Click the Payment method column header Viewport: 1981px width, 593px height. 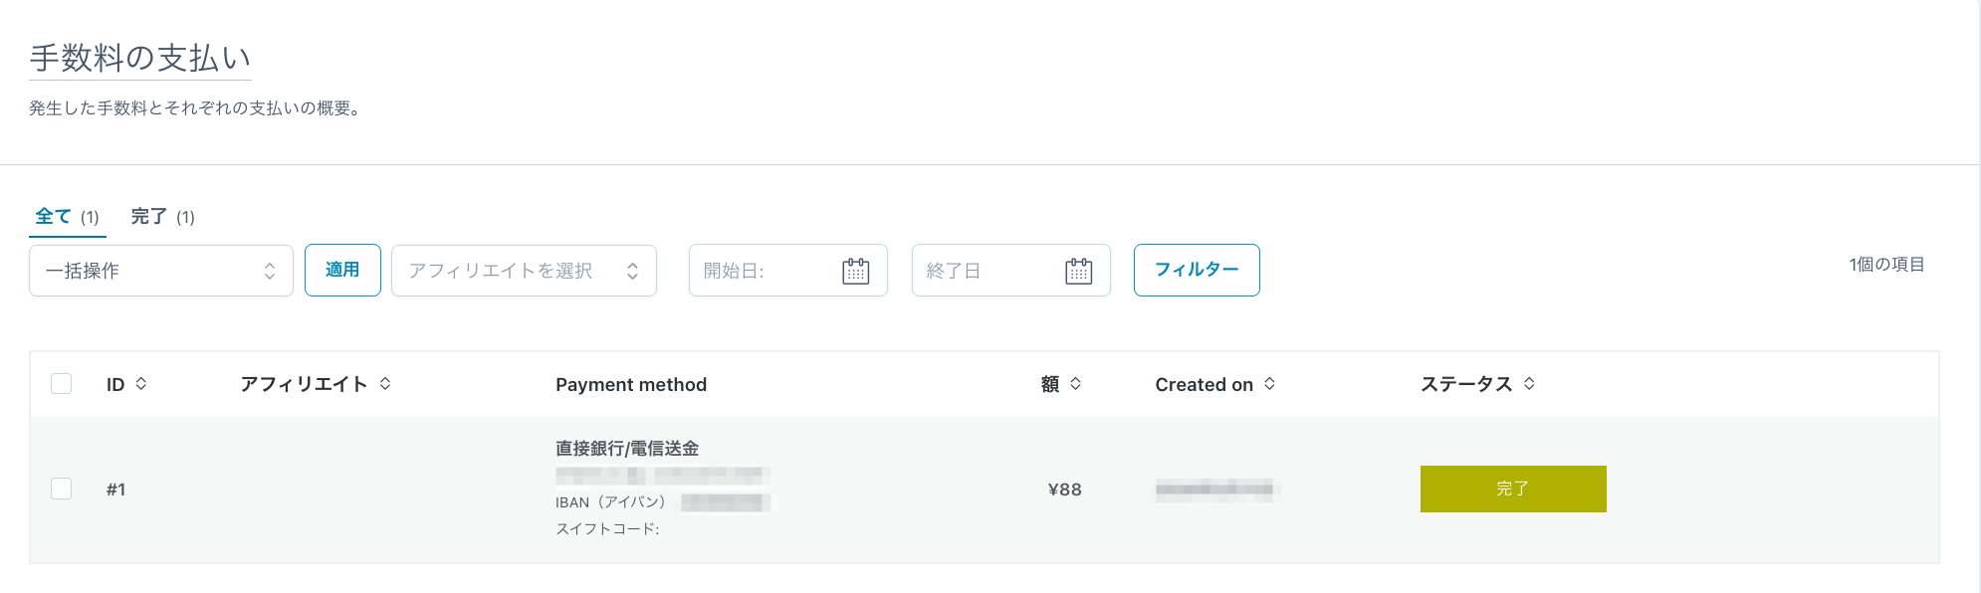click(x=631, y=385)
